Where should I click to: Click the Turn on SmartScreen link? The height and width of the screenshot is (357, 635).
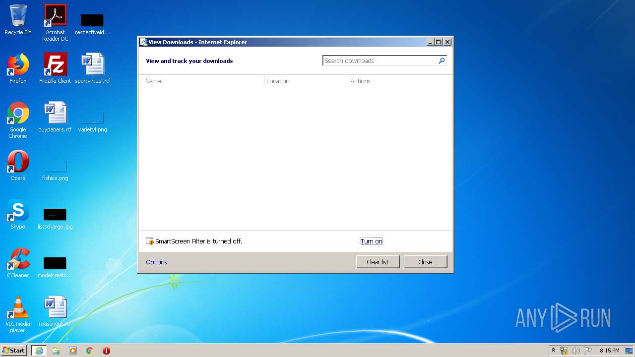pyautogui.click(x=371, y=241)
